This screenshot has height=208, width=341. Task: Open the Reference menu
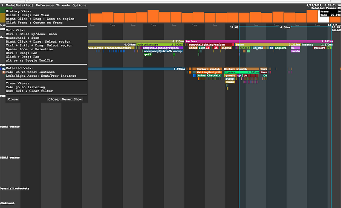point(45,5)
